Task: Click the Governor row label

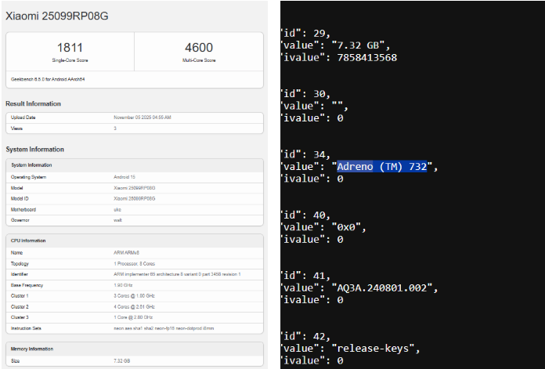Action: coord(20,220)
